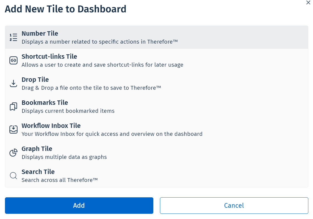Pick the Search Tile entry
313x219 pixels.
[x=157, y=176]
